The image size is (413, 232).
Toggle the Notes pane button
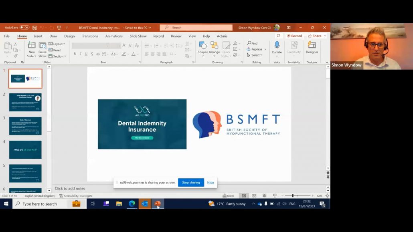(228, 196)
